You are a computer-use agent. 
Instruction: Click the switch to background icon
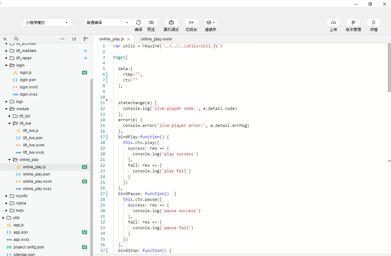pos(191,22)
